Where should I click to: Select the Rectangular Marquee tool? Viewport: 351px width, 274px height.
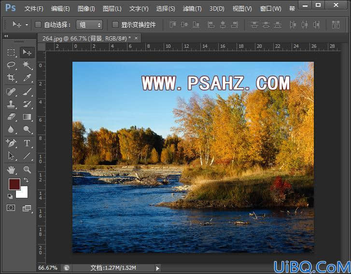(x=11, y=53)
